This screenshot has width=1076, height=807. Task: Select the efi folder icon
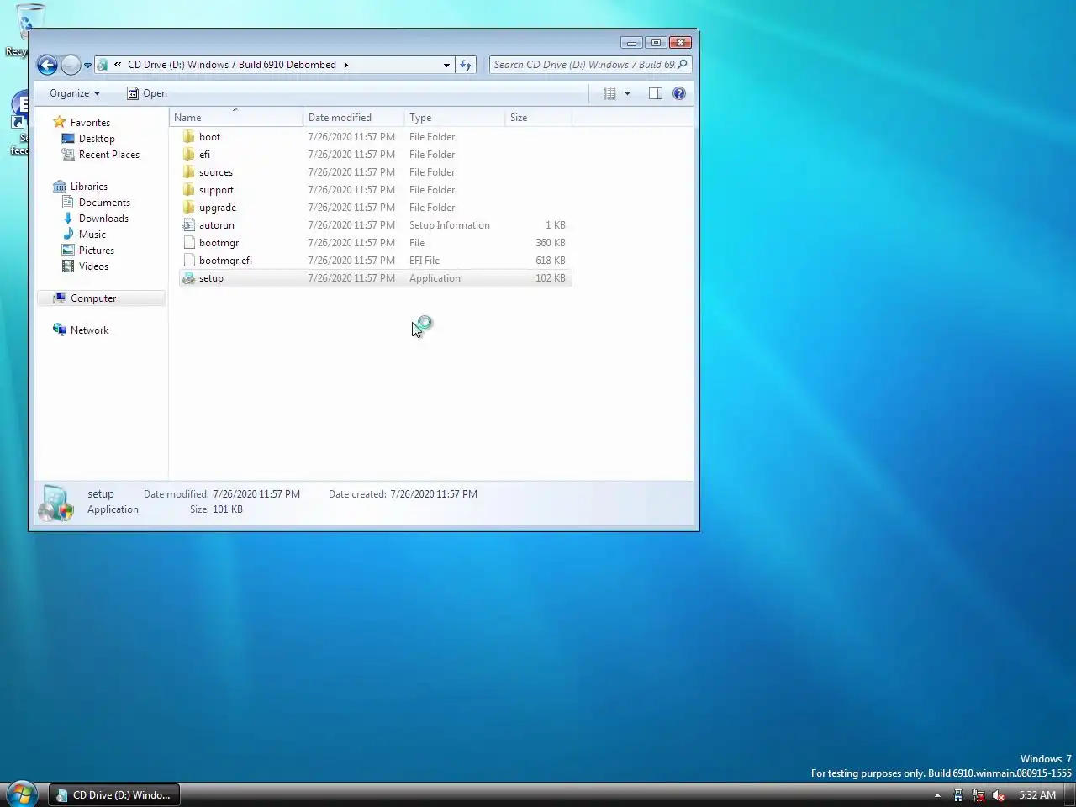[189, 155]
